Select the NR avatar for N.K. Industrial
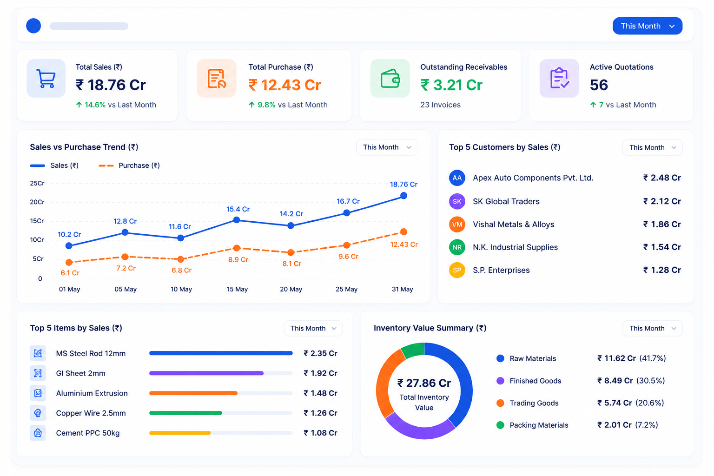 457,247
